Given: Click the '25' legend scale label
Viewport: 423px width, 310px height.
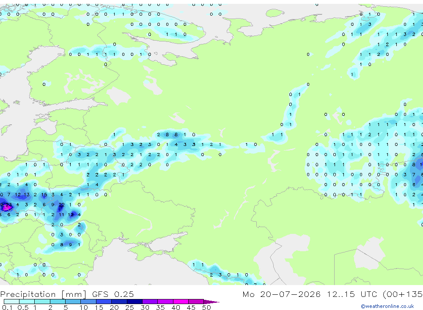Looking at the screenshot, I should [129, 307].
